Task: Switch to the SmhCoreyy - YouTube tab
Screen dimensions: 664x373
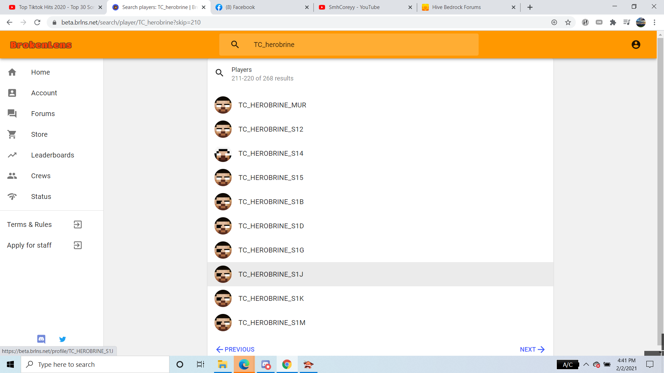Action: pos(365,7)
